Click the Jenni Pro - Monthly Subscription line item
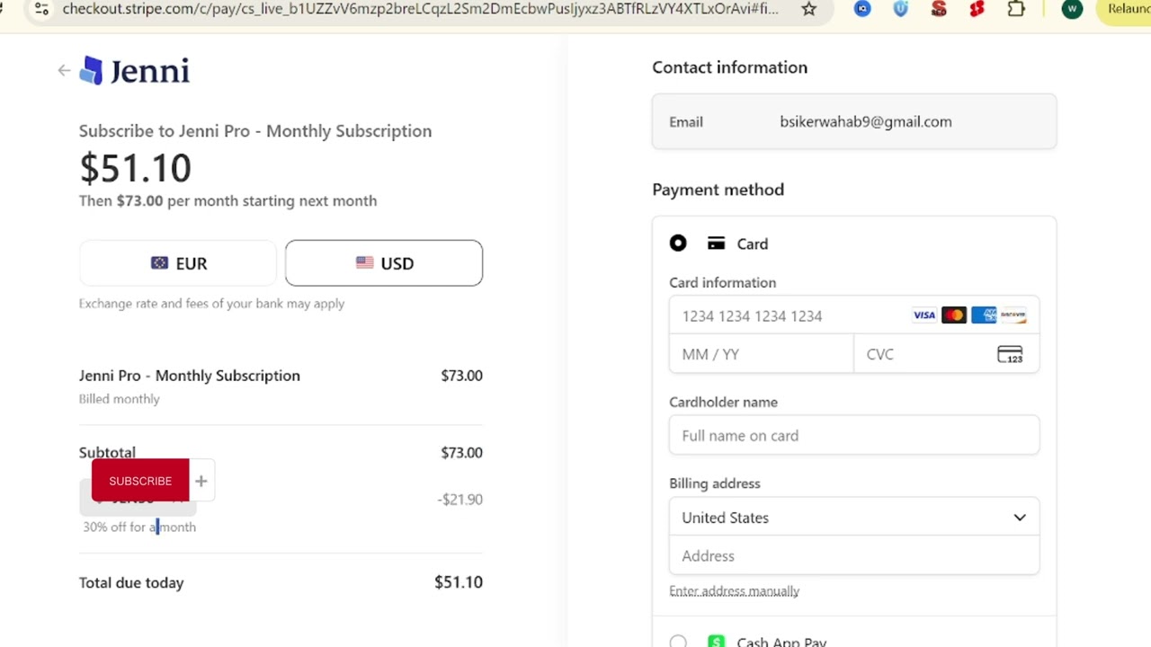 (x=190, y=376)
